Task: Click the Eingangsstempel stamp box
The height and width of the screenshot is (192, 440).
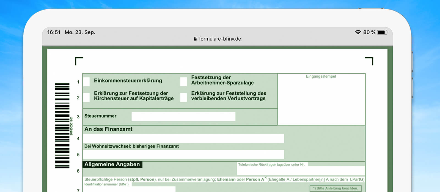Action: pyautogui.click(x=321, y=100)
